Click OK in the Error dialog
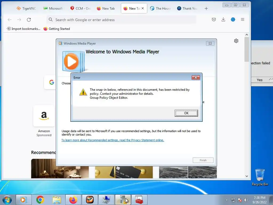The image size is (273, 205). point(186,113)
